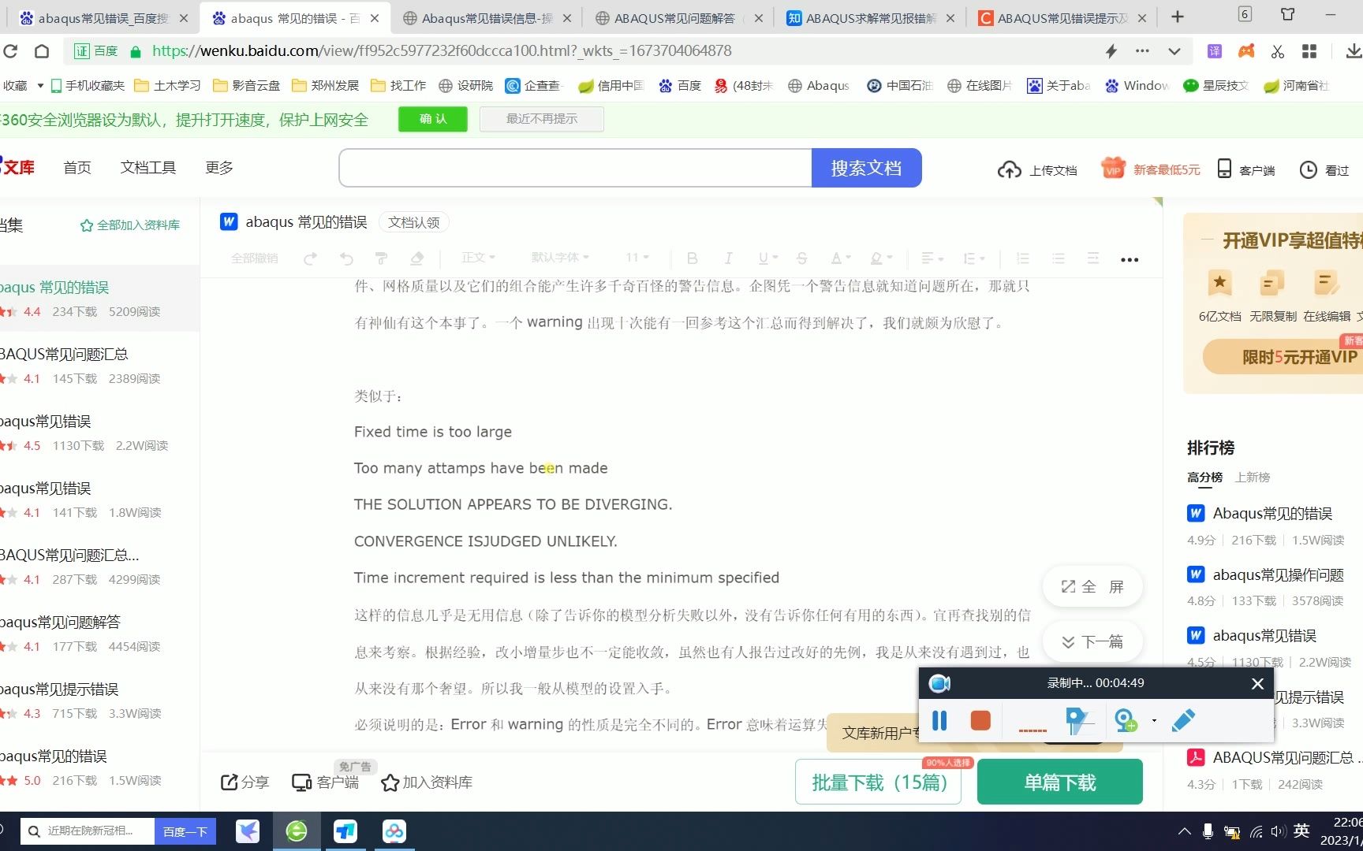
Task: Reload the page with the refresh icon
Action: (10, 51)
